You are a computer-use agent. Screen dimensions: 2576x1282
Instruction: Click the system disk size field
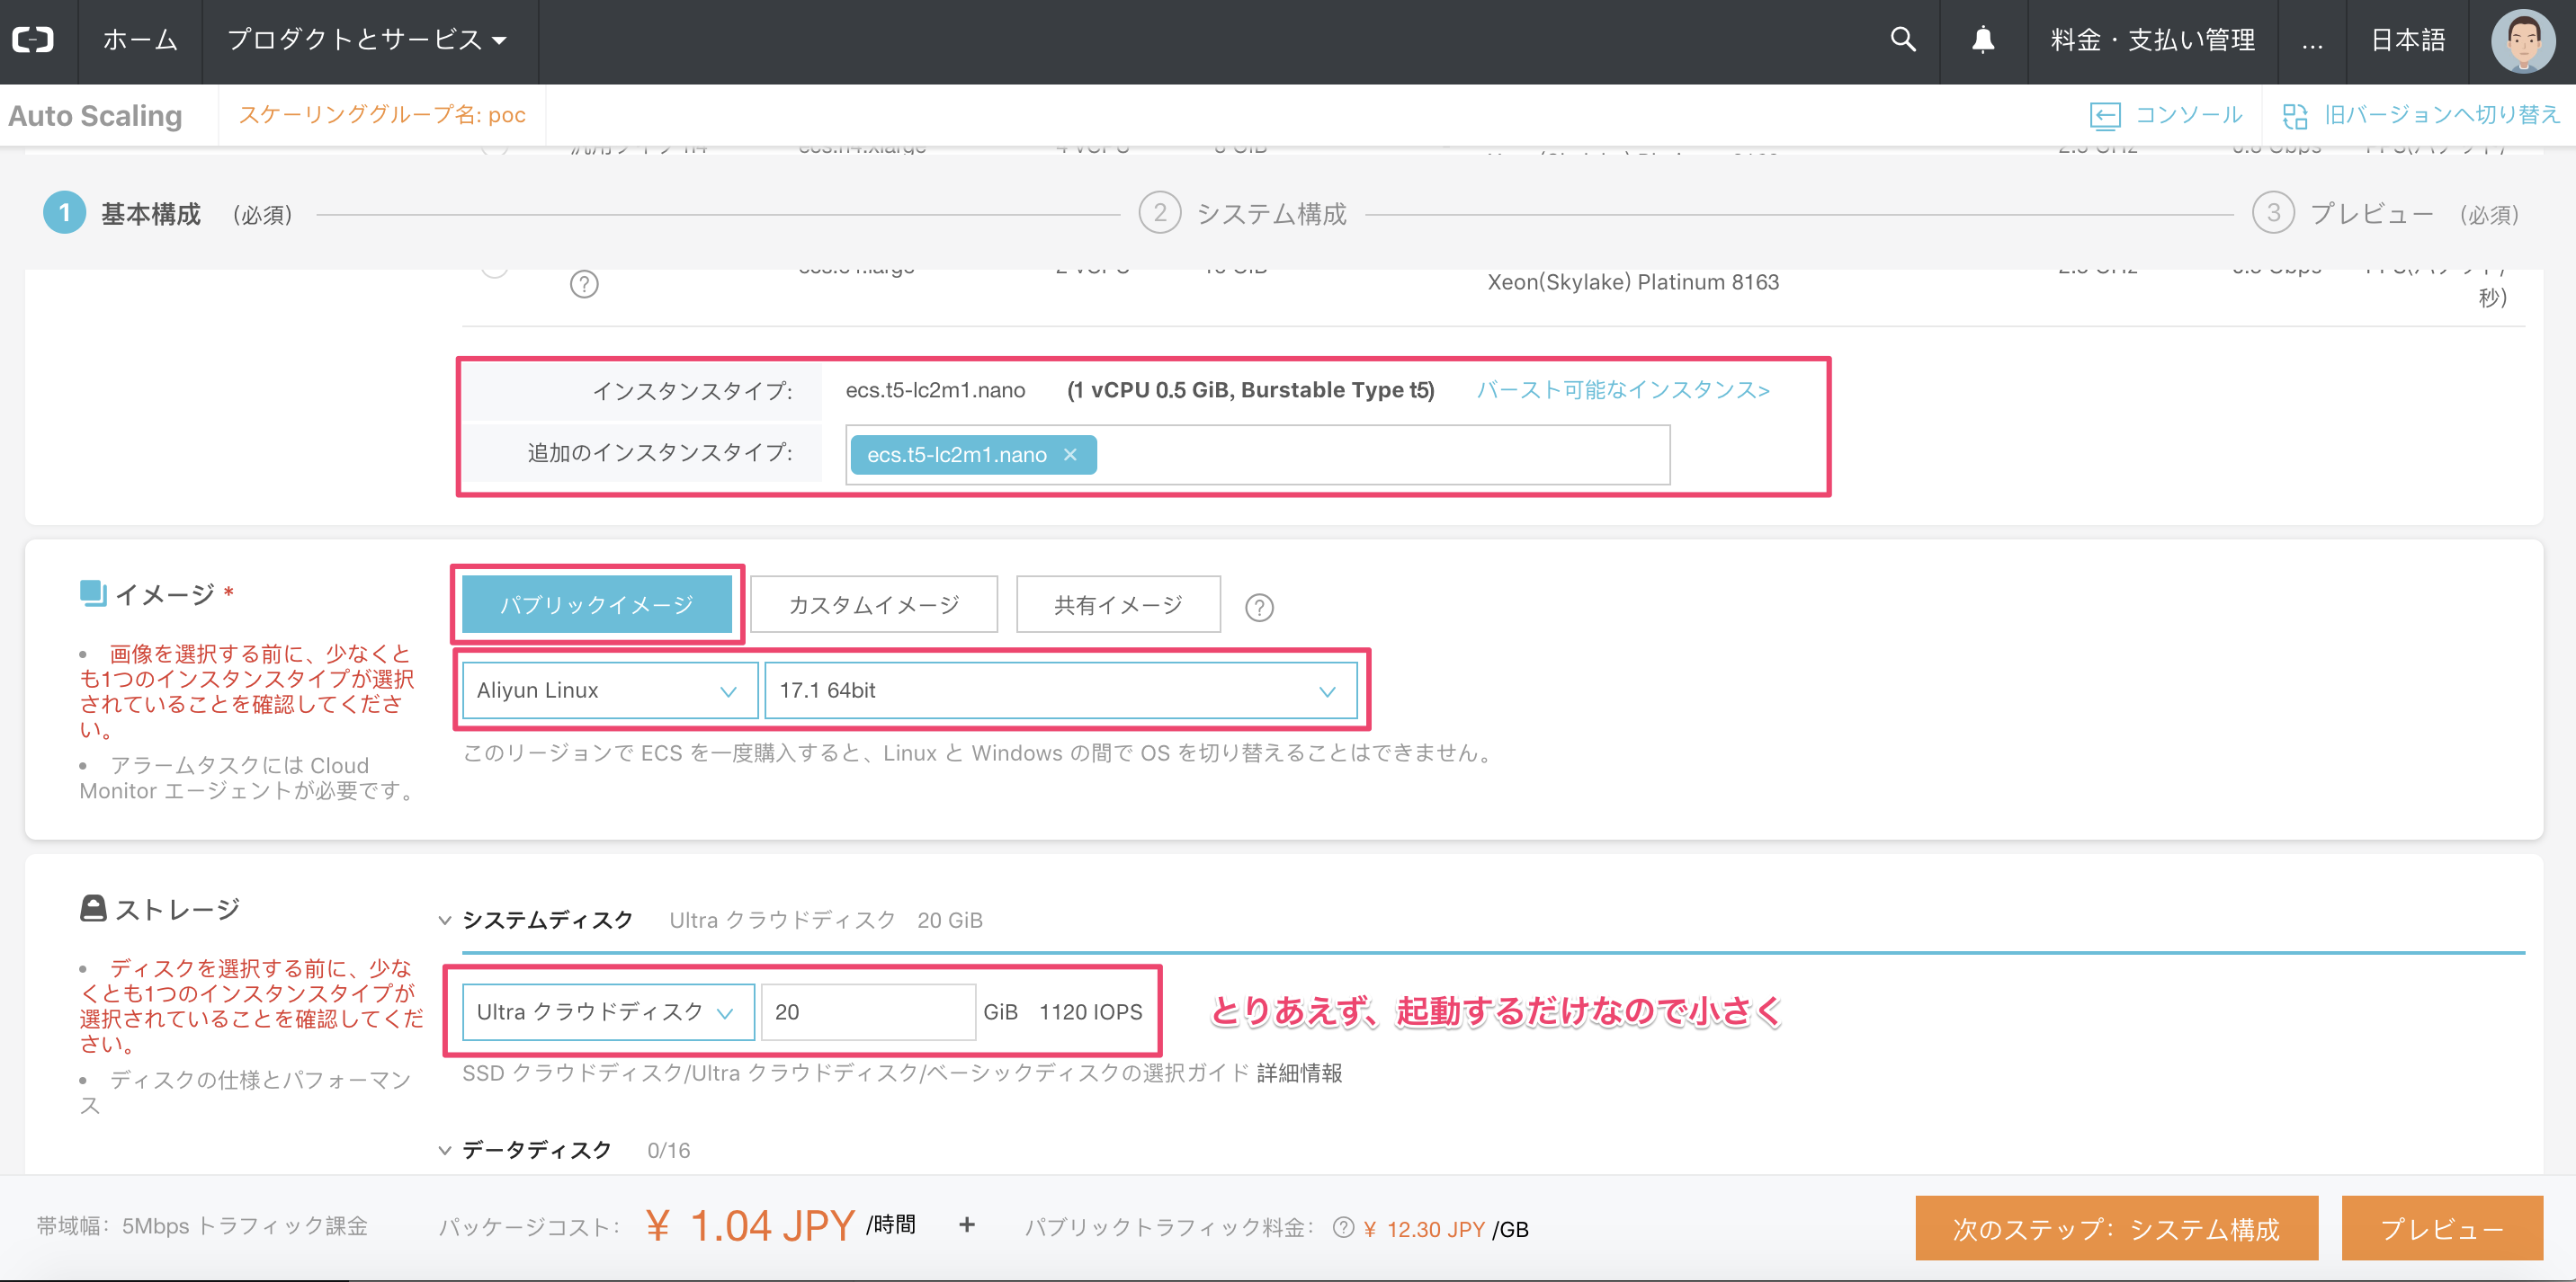tap(866, 1012)
